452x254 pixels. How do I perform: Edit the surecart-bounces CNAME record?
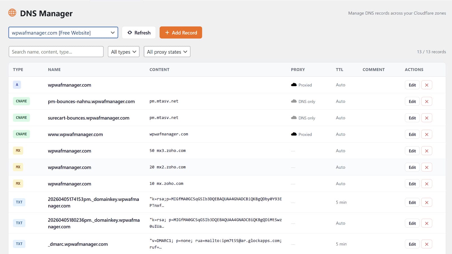412,118
